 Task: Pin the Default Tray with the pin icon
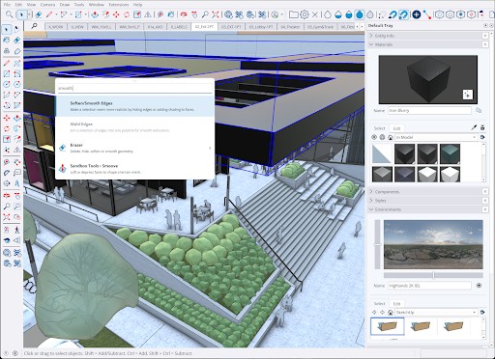(485, 25)
